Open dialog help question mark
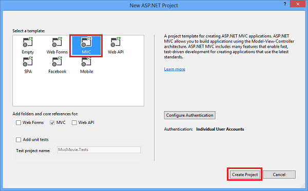Viewport: 308px width, 191px height. pos(285,4)
